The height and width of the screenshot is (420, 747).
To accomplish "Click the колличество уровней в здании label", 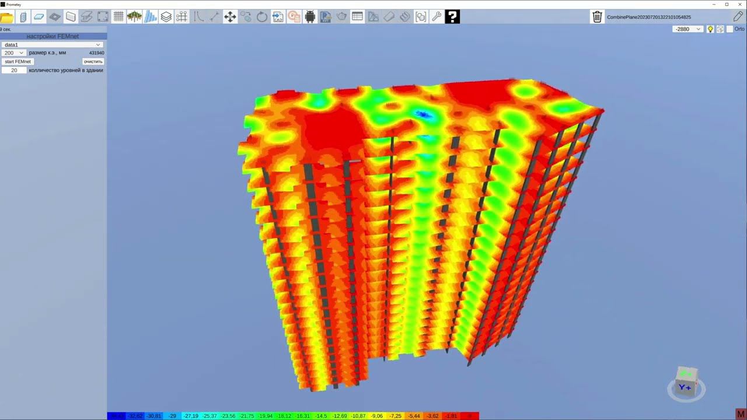I will [x=66, y=70].
